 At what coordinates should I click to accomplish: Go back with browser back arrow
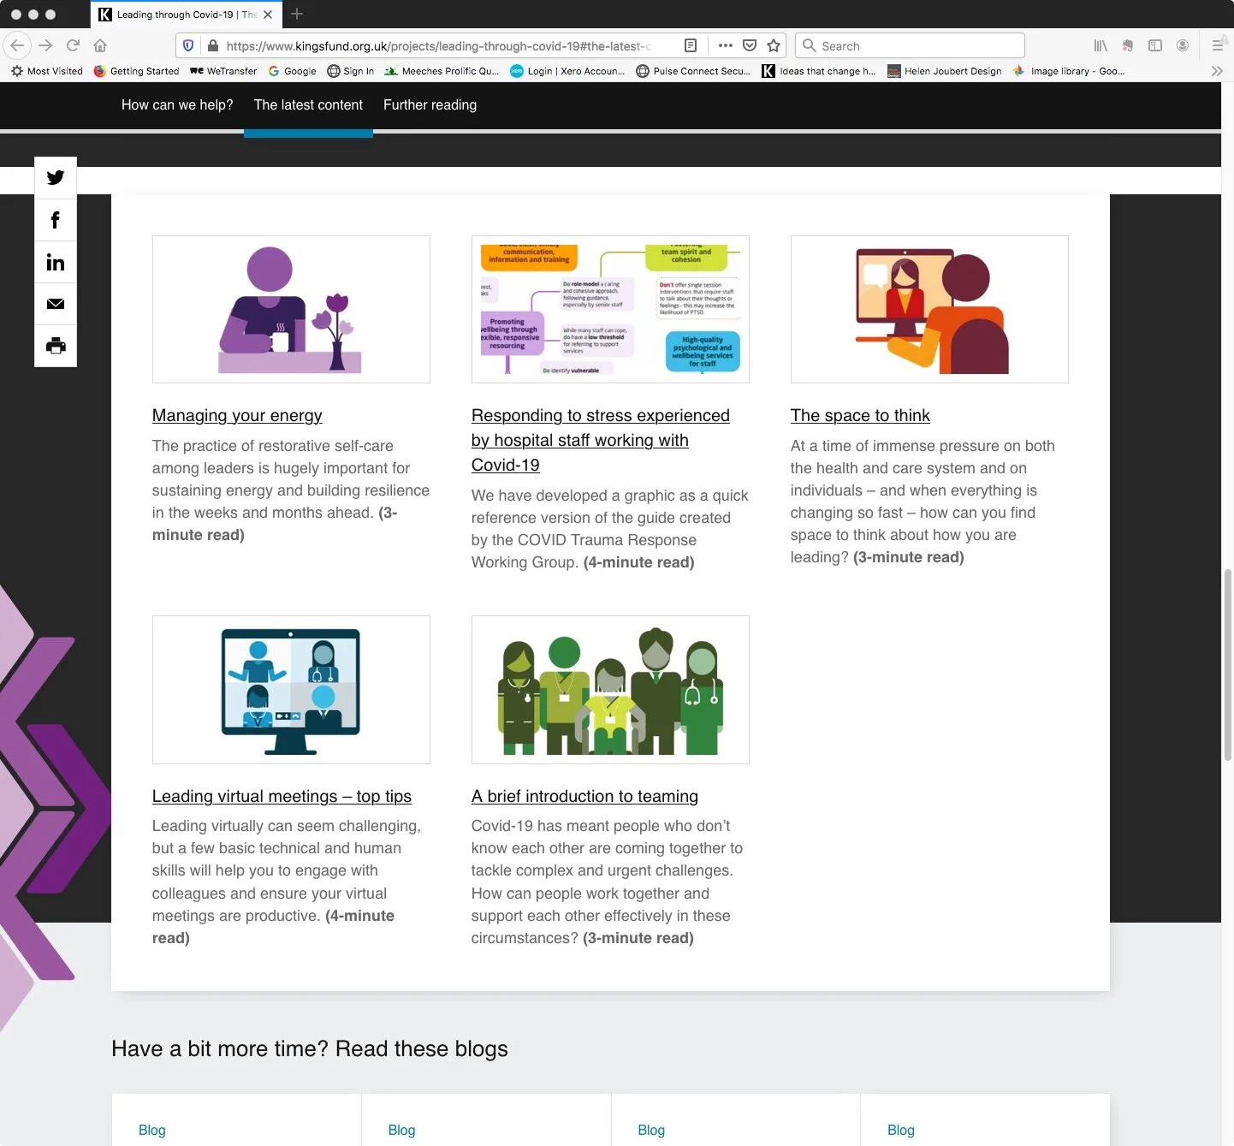click(x=17, y=45)
